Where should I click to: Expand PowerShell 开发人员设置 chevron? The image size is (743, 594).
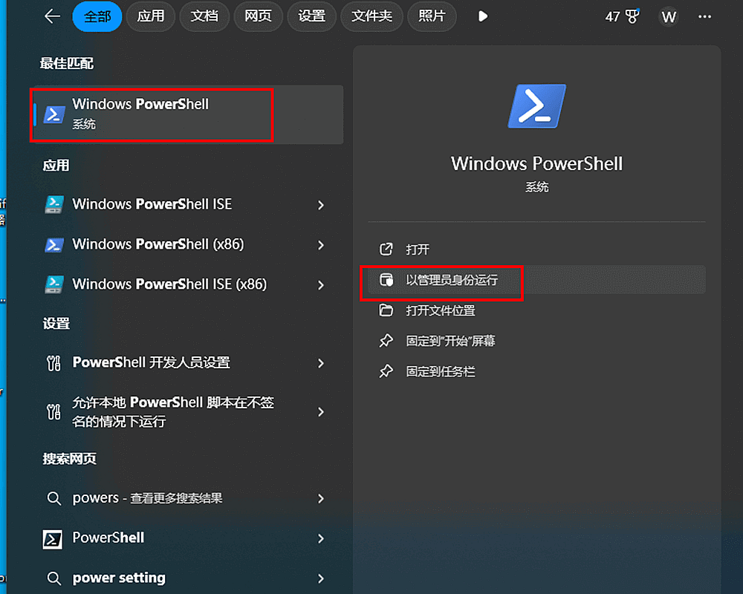(321, 363)
